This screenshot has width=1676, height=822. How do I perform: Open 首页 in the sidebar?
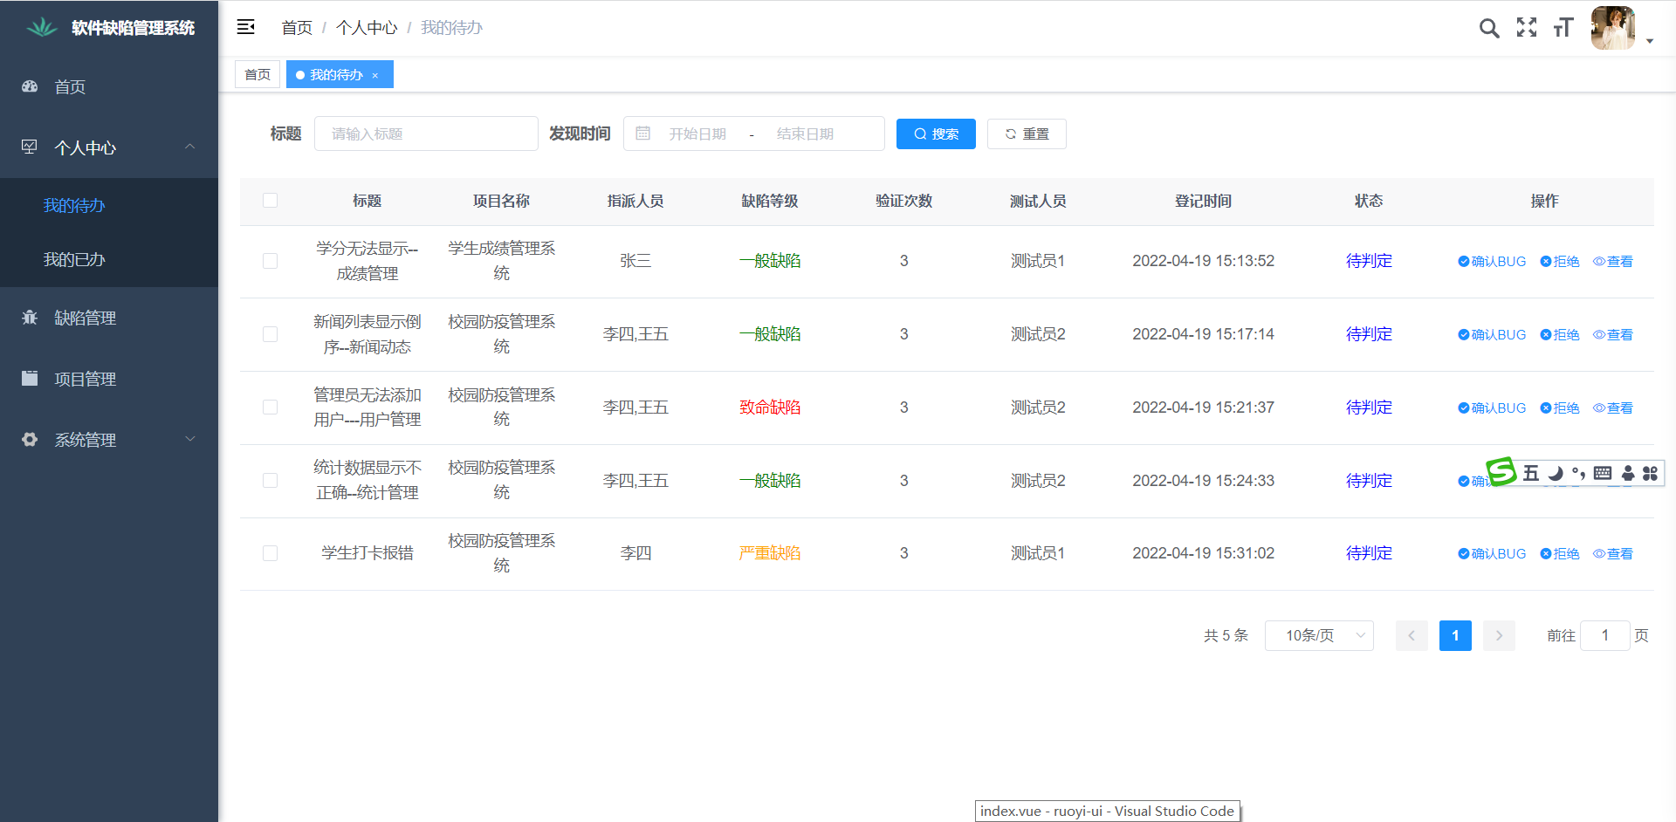(109, 86)
